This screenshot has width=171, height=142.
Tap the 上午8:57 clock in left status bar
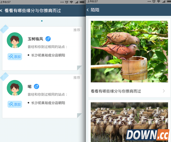point(5,2)
